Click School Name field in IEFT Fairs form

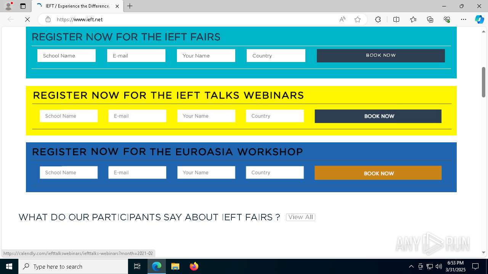[66, 56]
